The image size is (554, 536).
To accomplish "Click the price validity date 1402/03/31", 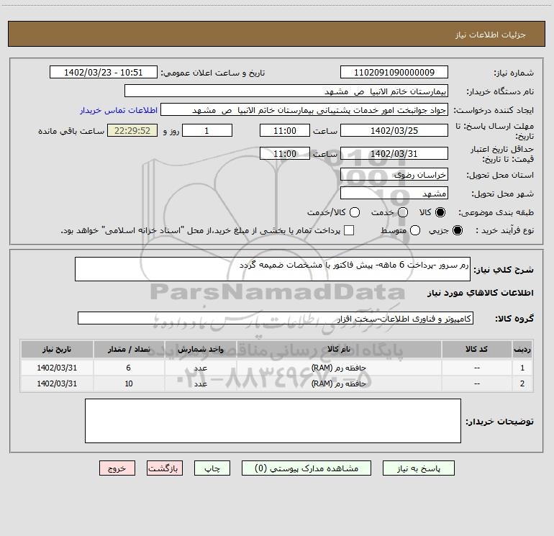I will (x=394, y=153).
